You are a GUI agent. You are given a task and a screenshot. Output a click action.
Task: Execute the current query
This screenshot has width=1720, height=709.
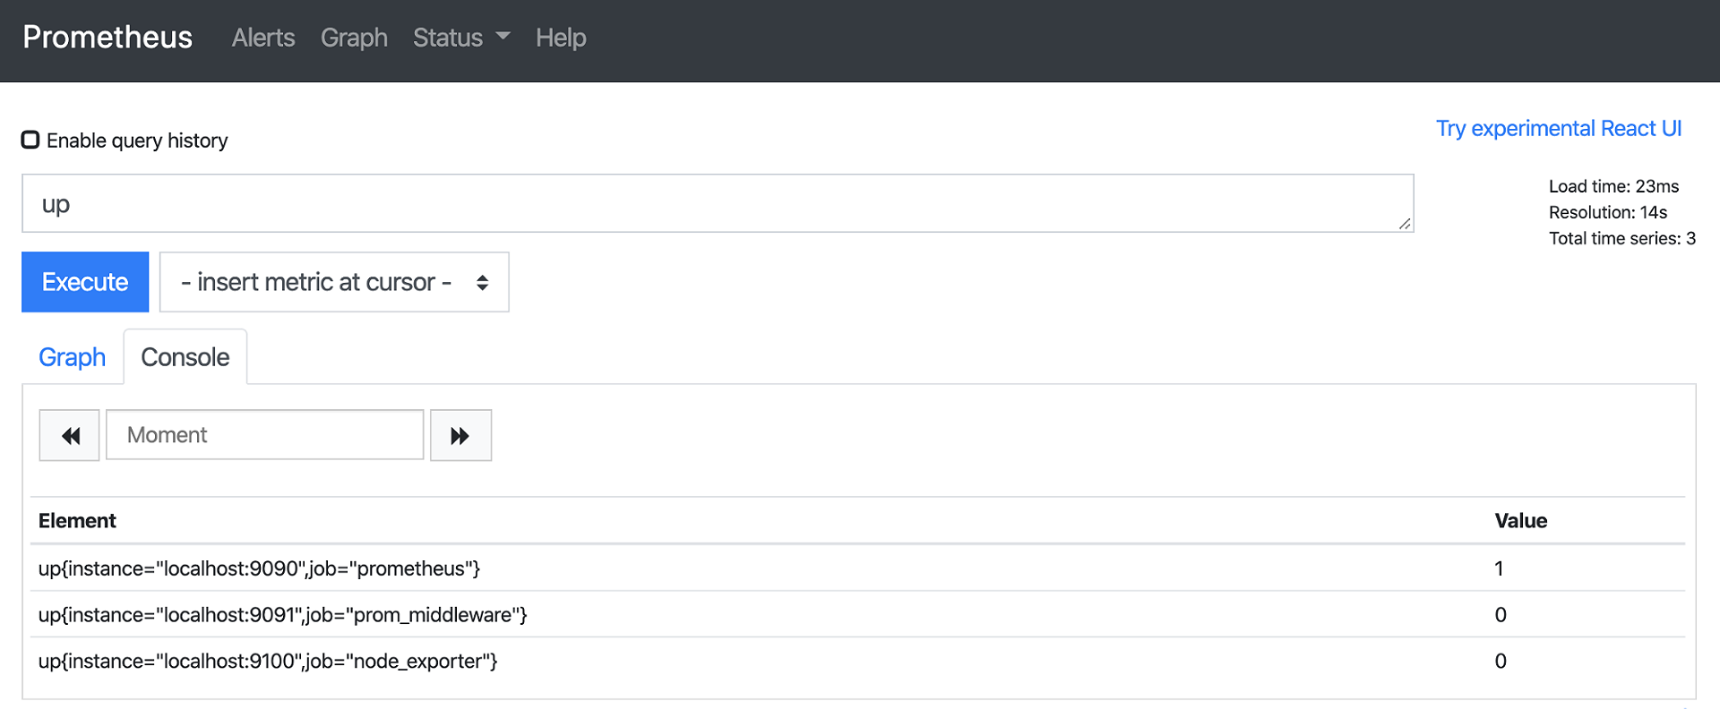point(84,282)
